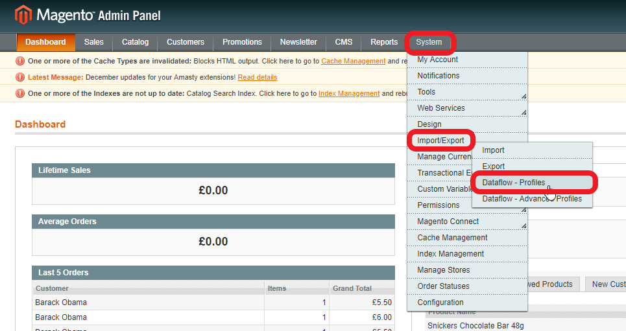Click the indexes not up-to-date warning icon
This screenshot has width=626, height=331.
(x=20, y=93)
